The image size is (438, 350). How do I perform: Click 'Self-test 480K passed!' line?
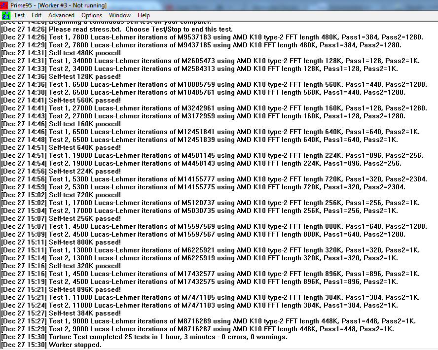click(61, 53)
